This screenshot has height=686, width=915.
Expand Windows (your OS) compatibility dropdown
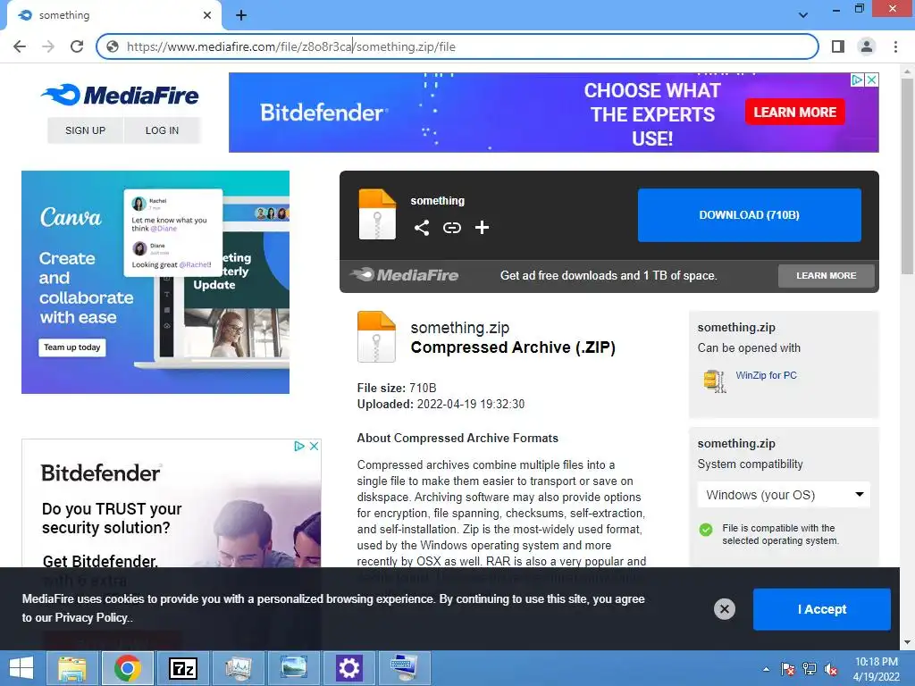click(x=784, y=495)
